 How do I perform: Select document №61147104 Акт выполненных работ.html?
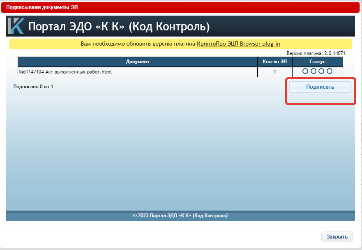point(65,72)
